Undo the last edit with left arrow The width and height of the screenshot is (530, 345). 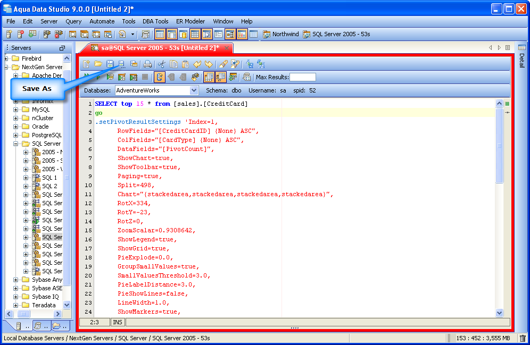coord(197,64)
